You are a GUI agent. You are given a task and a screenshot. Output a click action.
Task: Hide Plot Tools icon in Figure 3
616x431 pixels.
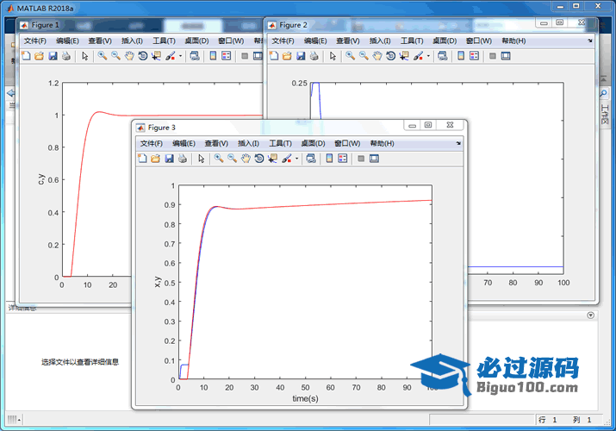coord(361,159)
